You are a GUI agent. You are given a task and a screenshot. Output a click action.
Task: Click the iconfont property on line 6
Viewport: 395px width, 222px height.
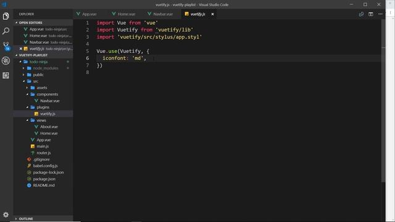(x=114, y=58)
